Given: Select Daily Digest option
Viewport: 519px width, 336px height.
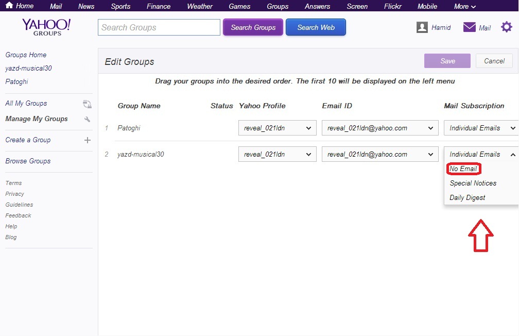Looking at the screenshot, I should pyautogui.click(x=467, y=197).
